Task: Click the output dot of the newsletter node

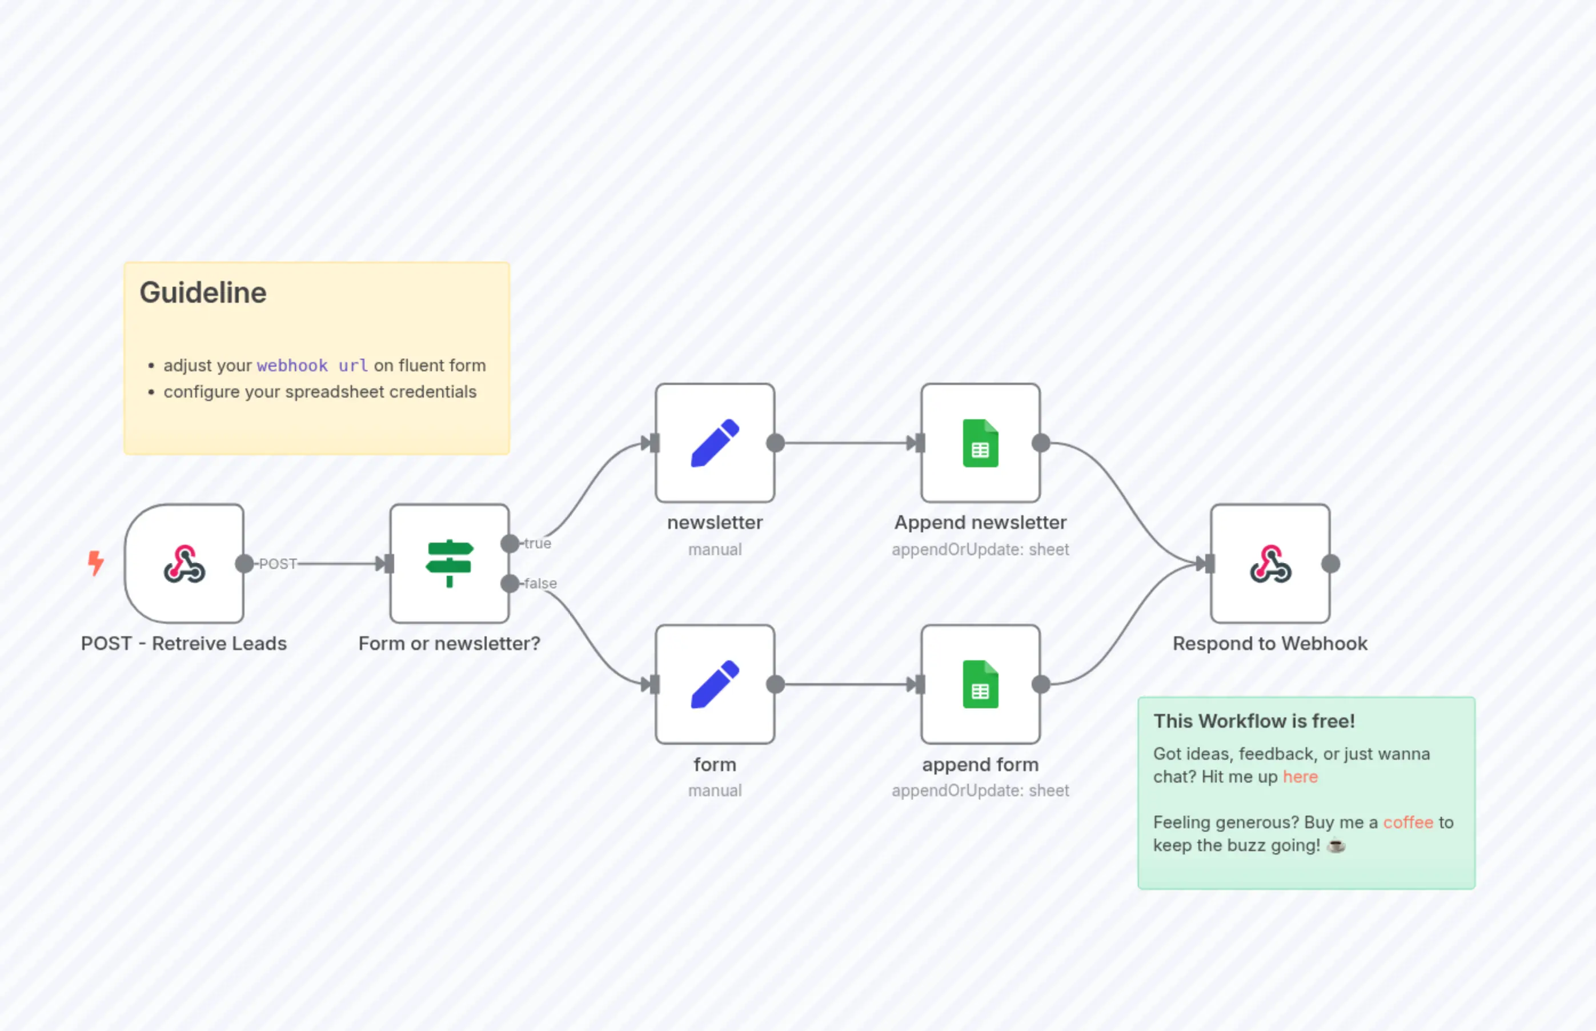Action: pos(774,442)
